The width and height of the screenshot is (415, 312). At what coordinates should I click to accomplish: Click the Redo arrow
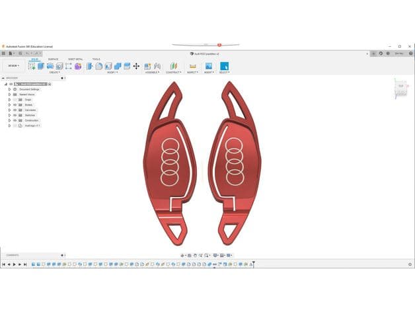(x=36, y=54)
